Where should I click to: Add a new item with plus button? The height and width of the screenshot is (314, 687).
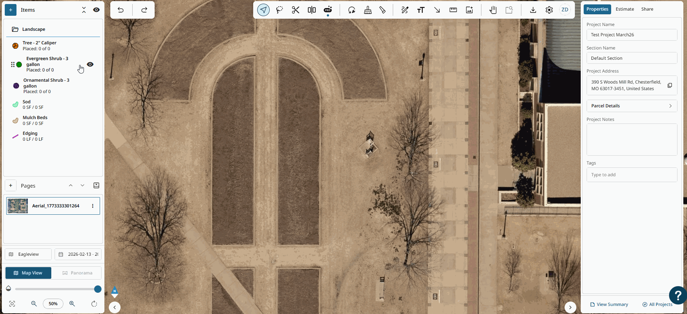[11, 10]
